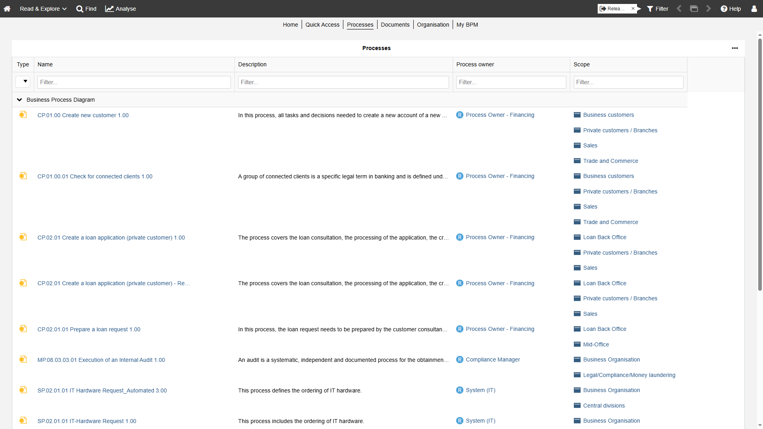This screenshot has height=429, width=763.
Task: Go to home via house icon
Action: 7,9
